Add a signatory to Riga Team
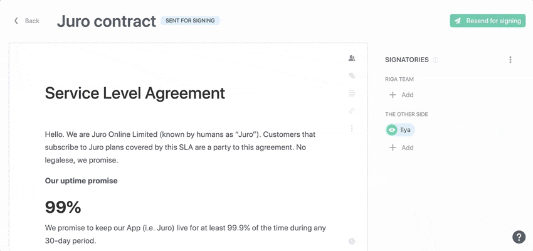The image size is (533, 251). (401, 95)
